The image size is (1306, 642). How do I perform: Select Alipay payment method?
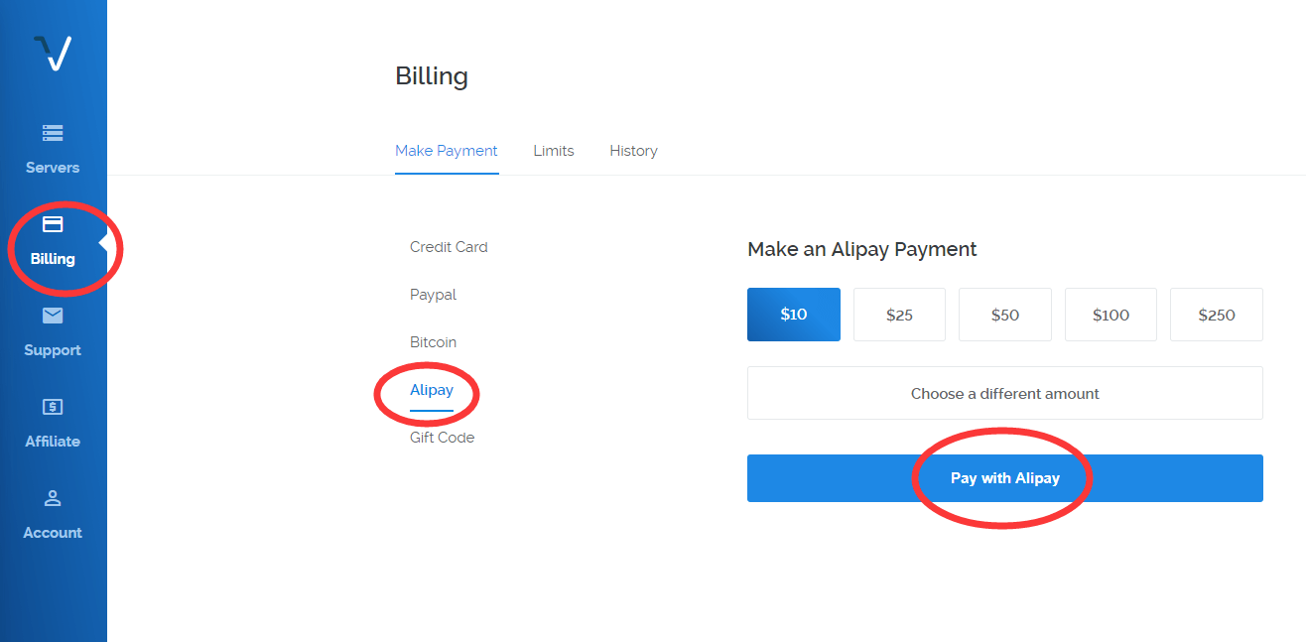tap(432, 390)
